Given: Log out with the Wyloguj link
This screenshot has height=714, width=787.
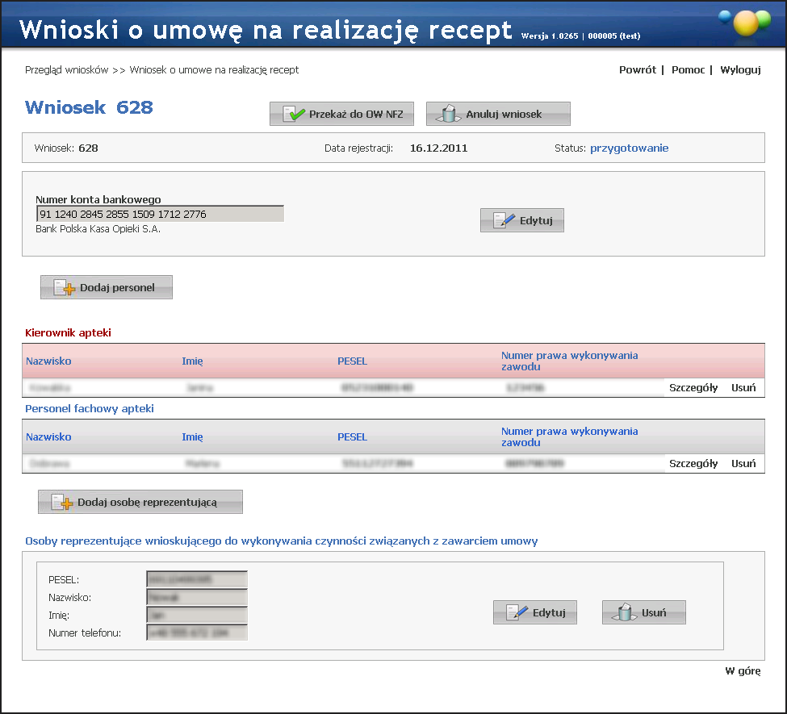Looking at the screenshot, I should pyautogui.click(x=740, y=70).
